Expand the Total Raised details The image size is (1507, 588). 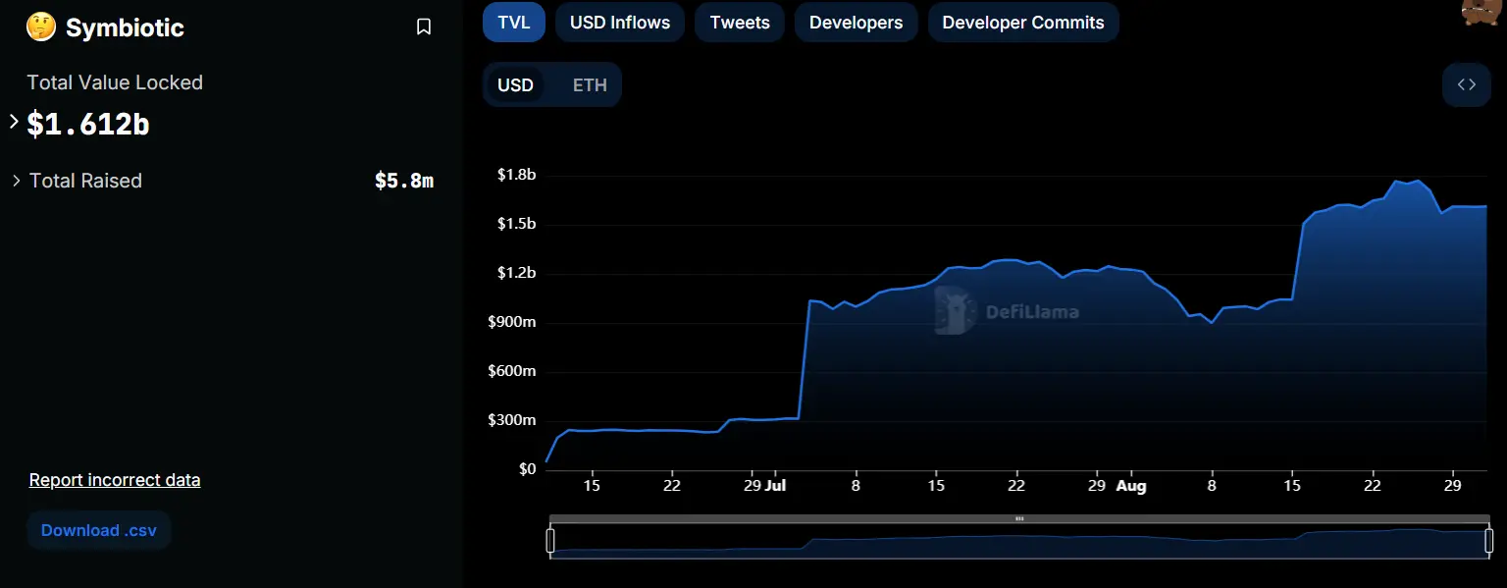tap(16, 181)
